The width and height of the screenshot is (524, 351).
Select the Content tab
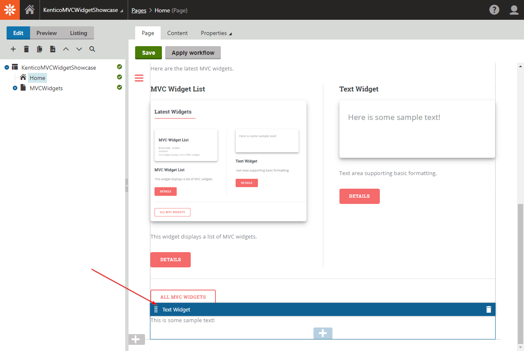point(178,33)
